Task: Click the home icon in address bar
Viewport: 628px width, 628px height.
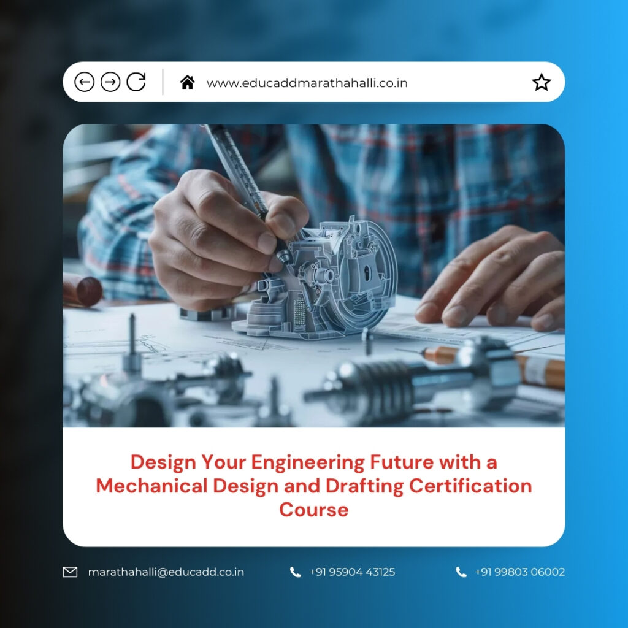Action: pyautogui.click(x=187, y=82)
